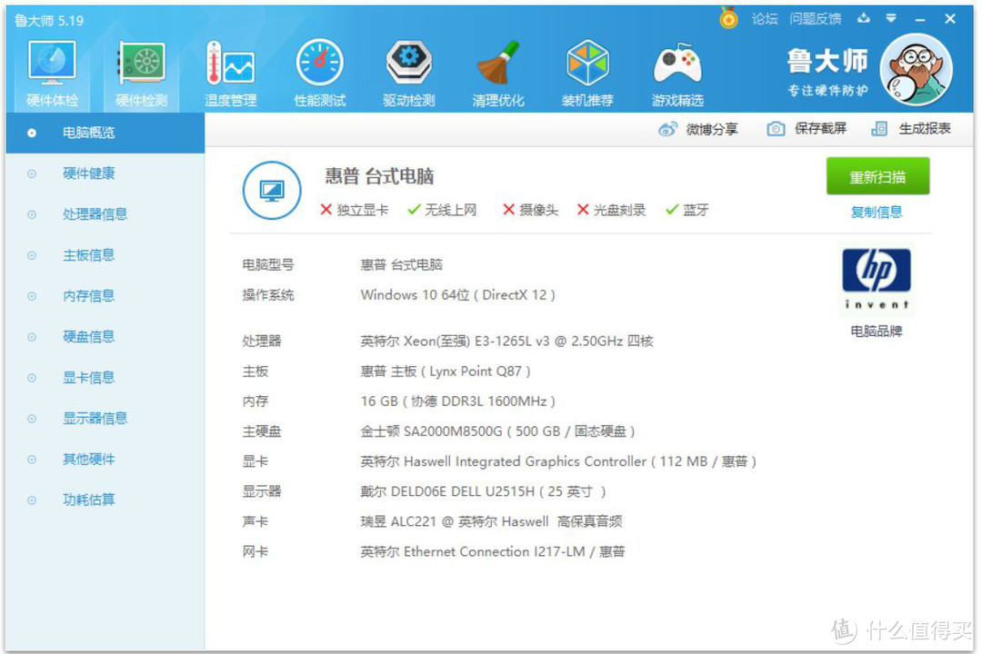
Task: Click the green 重新扫描 rescan button
Action: point(877,176)
